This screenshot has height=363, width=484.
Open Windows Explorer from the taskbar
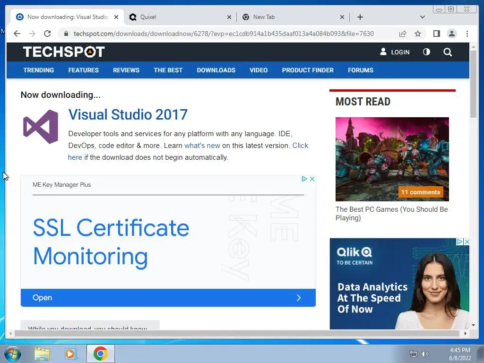(42, 354)
